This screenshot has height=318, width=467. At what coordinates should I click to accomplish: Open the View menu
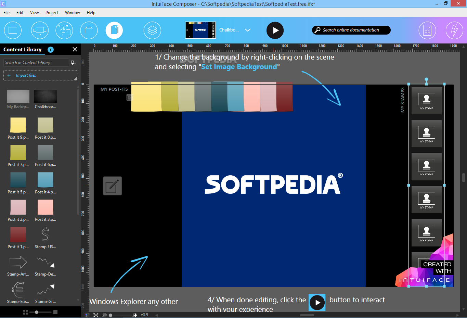point(34,13)
